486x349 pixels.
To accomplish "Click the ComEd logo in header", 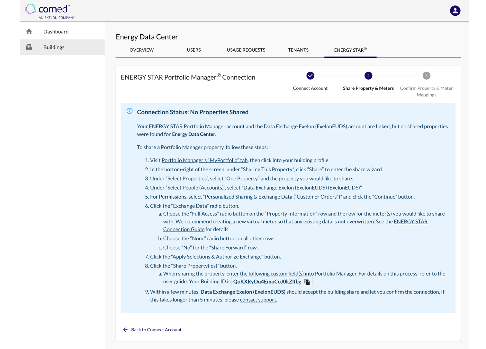I will tap(50, 11).
